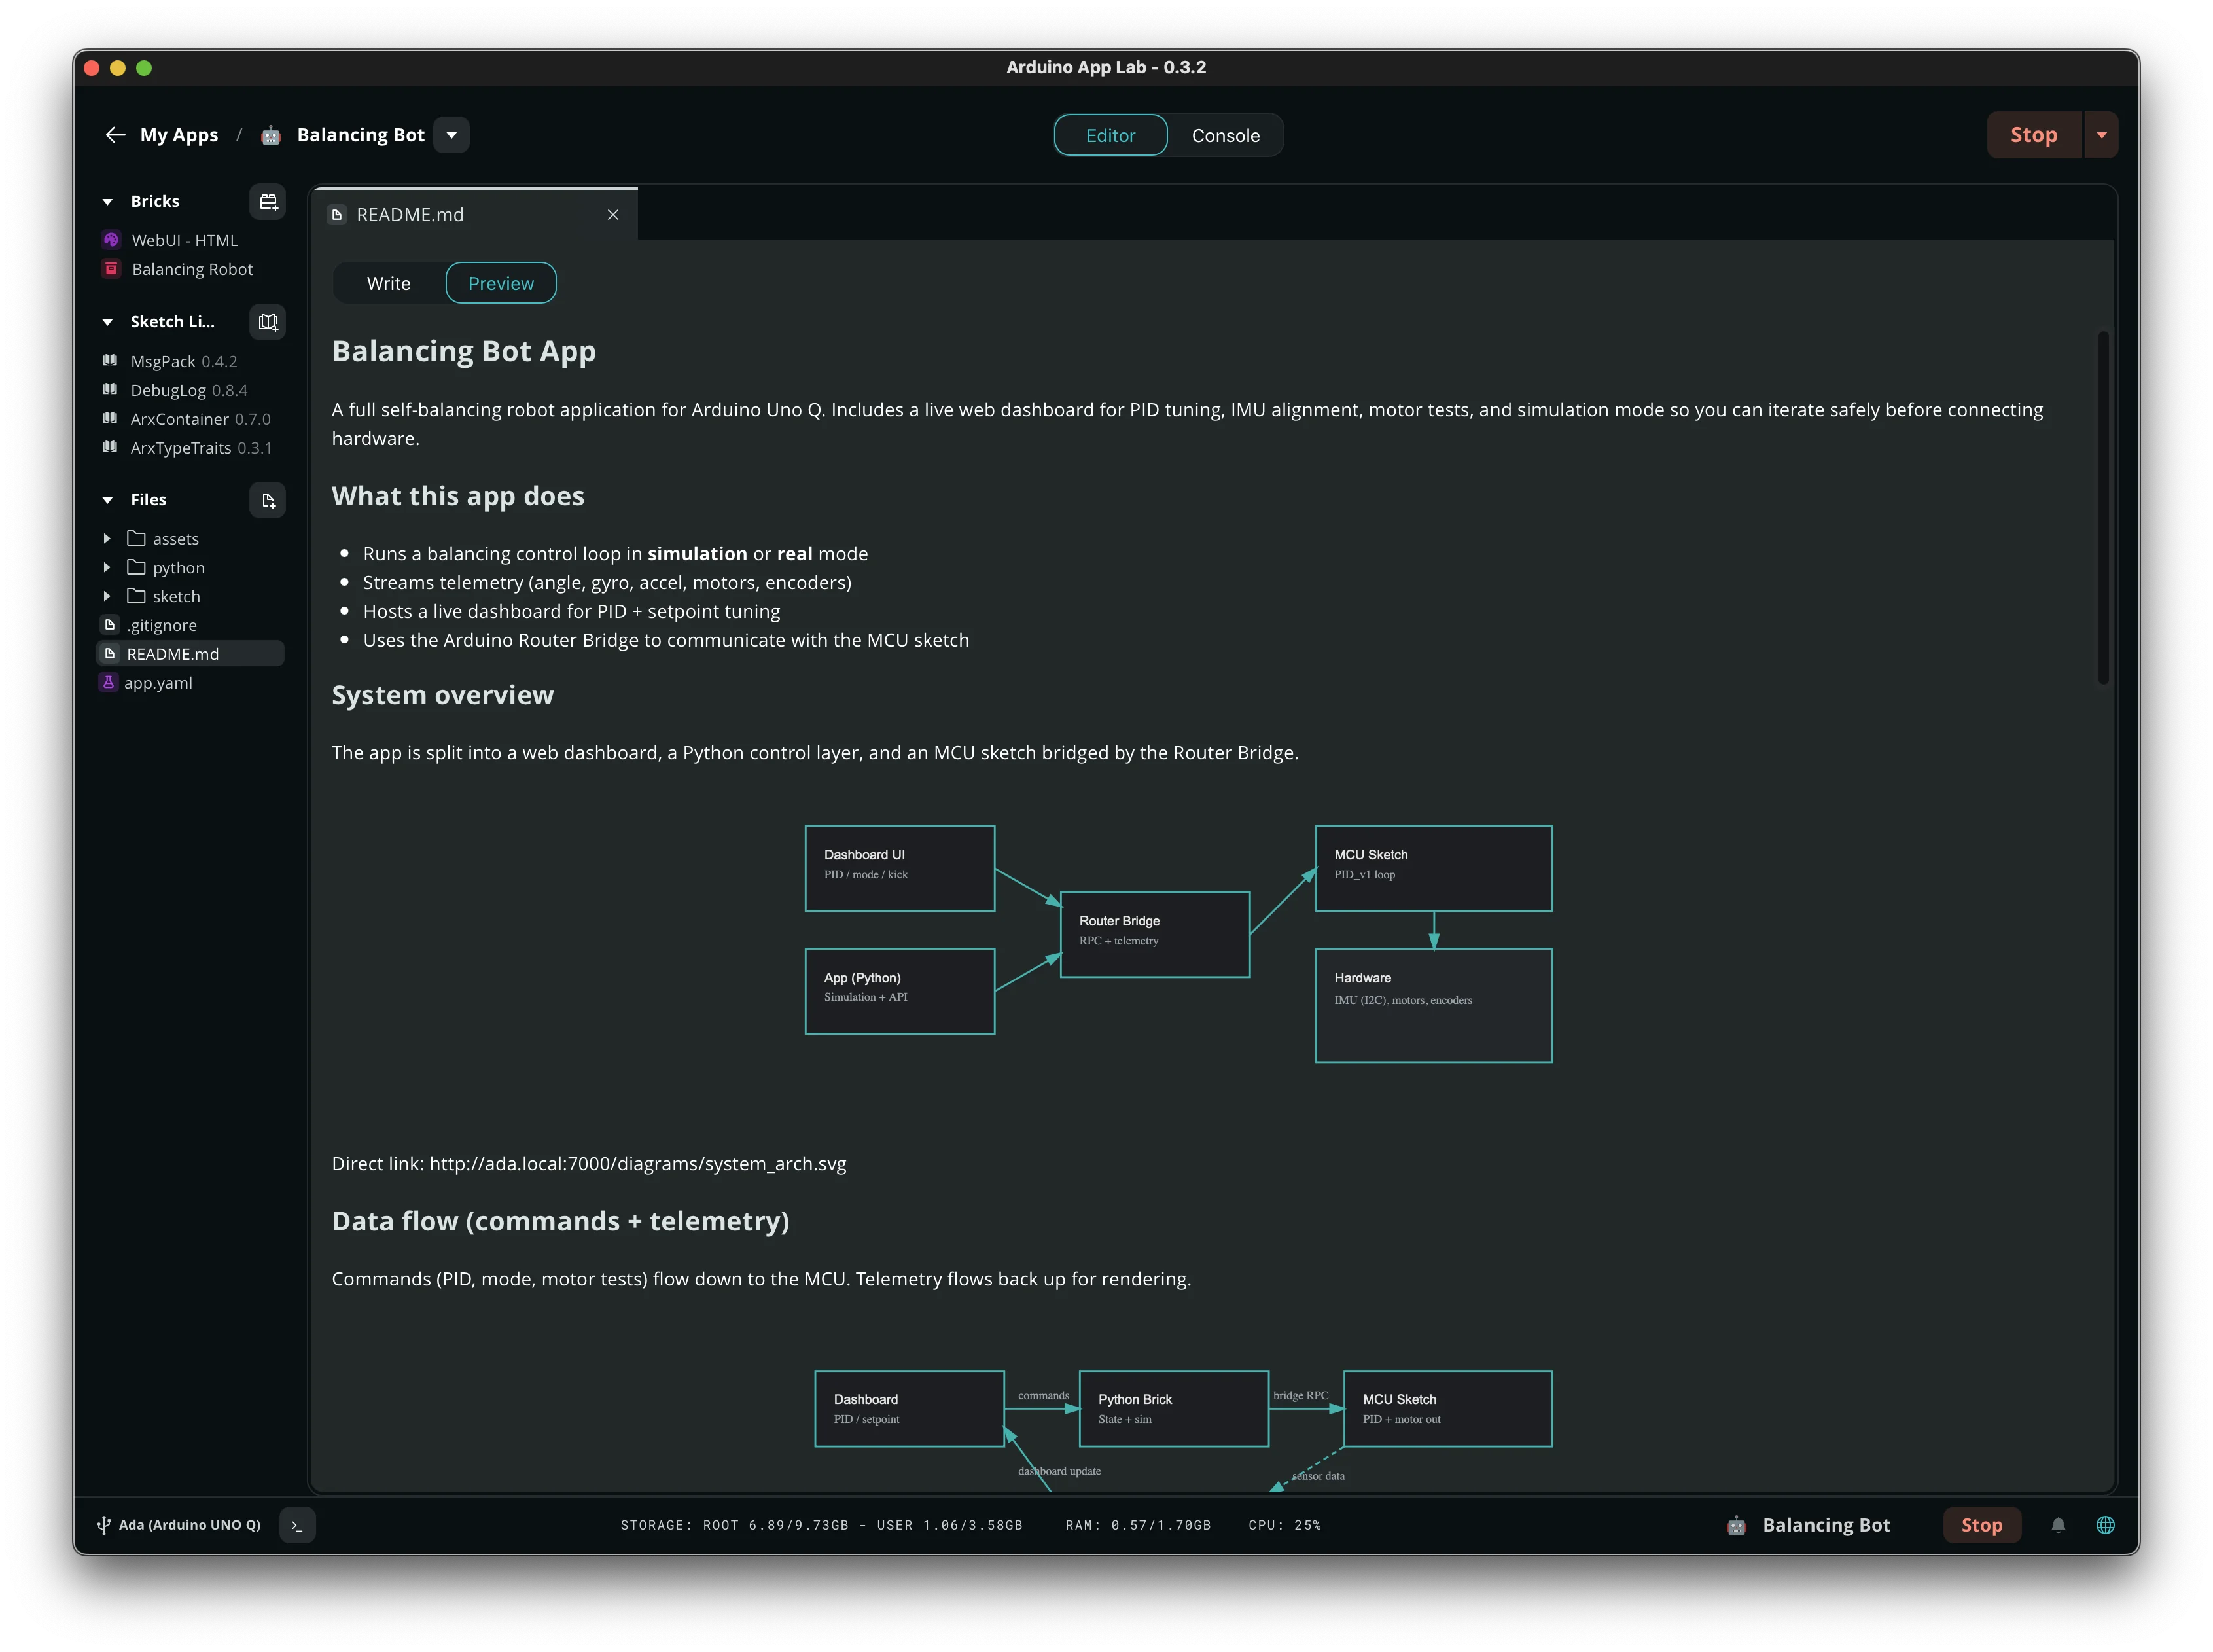Click the app.yaml file icon

(x=109, y=683)
